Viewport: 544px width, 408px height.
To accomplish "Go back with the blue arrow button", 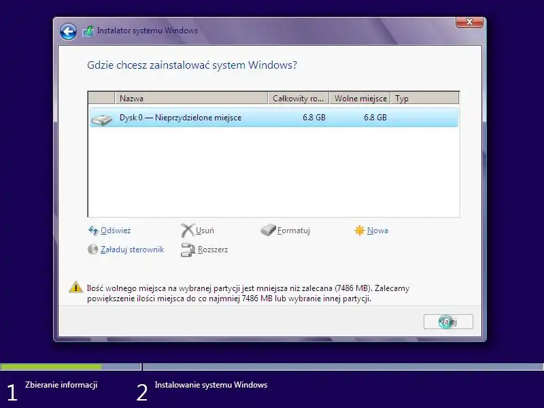I will (x=68, y=32).
